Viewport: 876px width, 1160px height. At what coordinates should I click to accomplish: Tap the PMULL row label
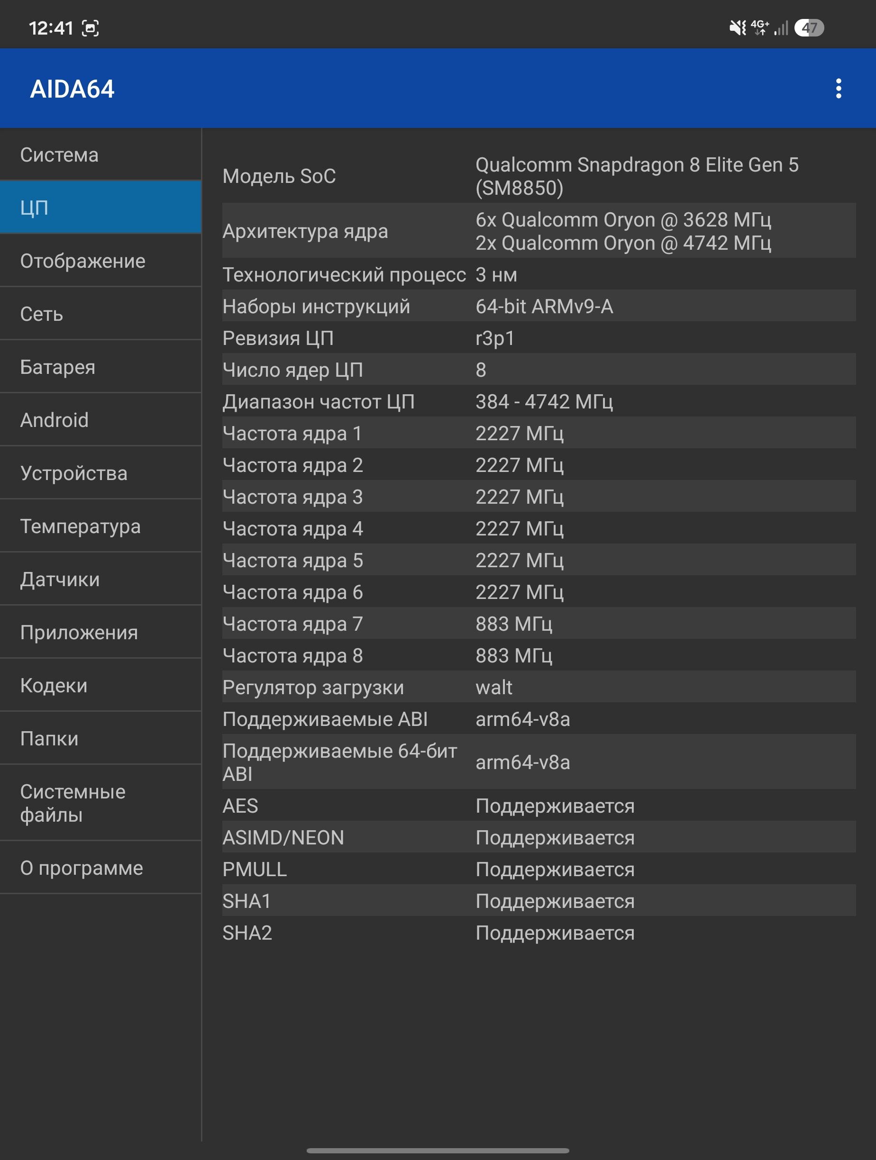click(x=255, y=869)
